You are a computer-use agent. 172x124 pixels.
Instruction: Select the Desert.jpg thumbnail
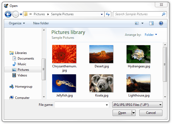tap(101, 54)
